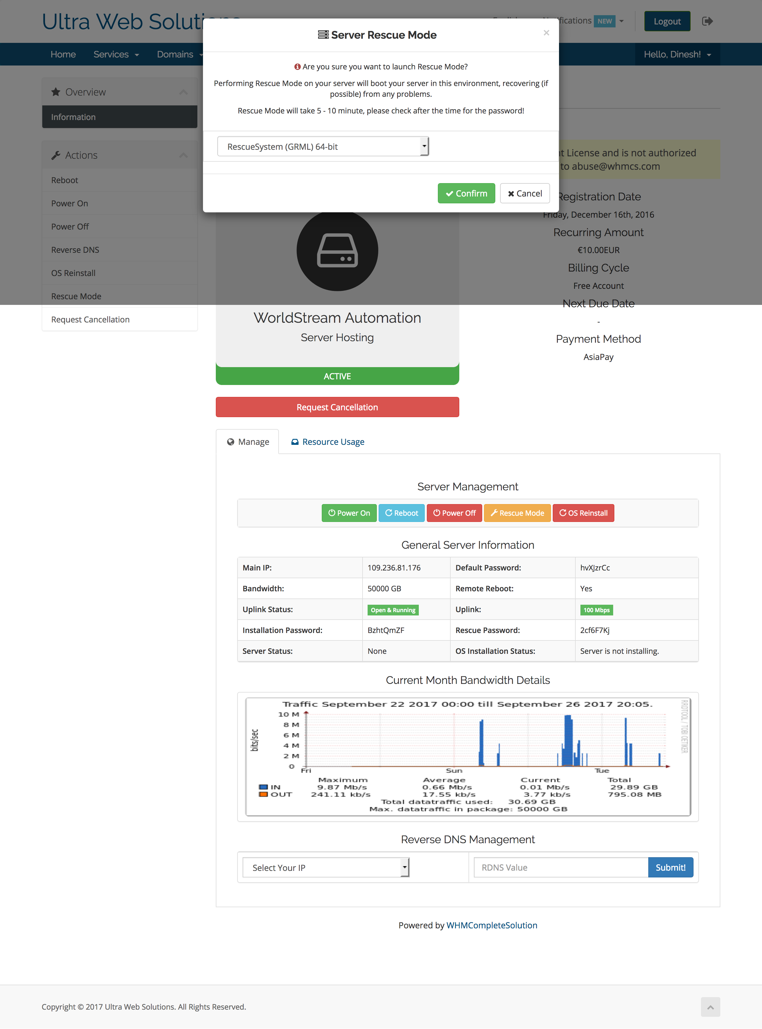Switch to the Resource Usage tab
This screenshot has height=1029, width=762.
pyautogui.click(x=332, y=442)
